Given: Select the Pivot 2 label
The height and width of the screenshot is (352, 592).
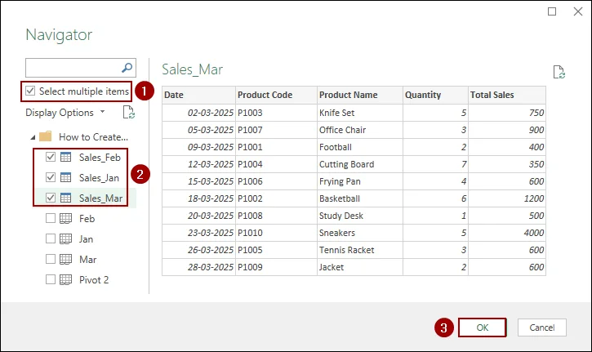Looking at the screenshot, I should [94, 279].
